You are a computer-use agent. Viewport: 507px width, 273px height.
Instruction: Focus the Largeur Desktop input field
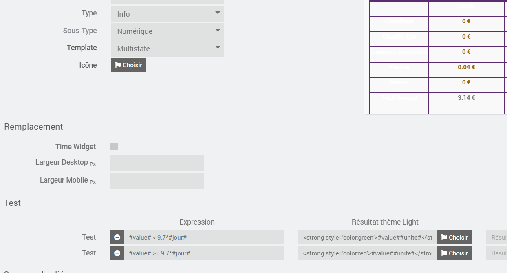[x=157, y=163]
